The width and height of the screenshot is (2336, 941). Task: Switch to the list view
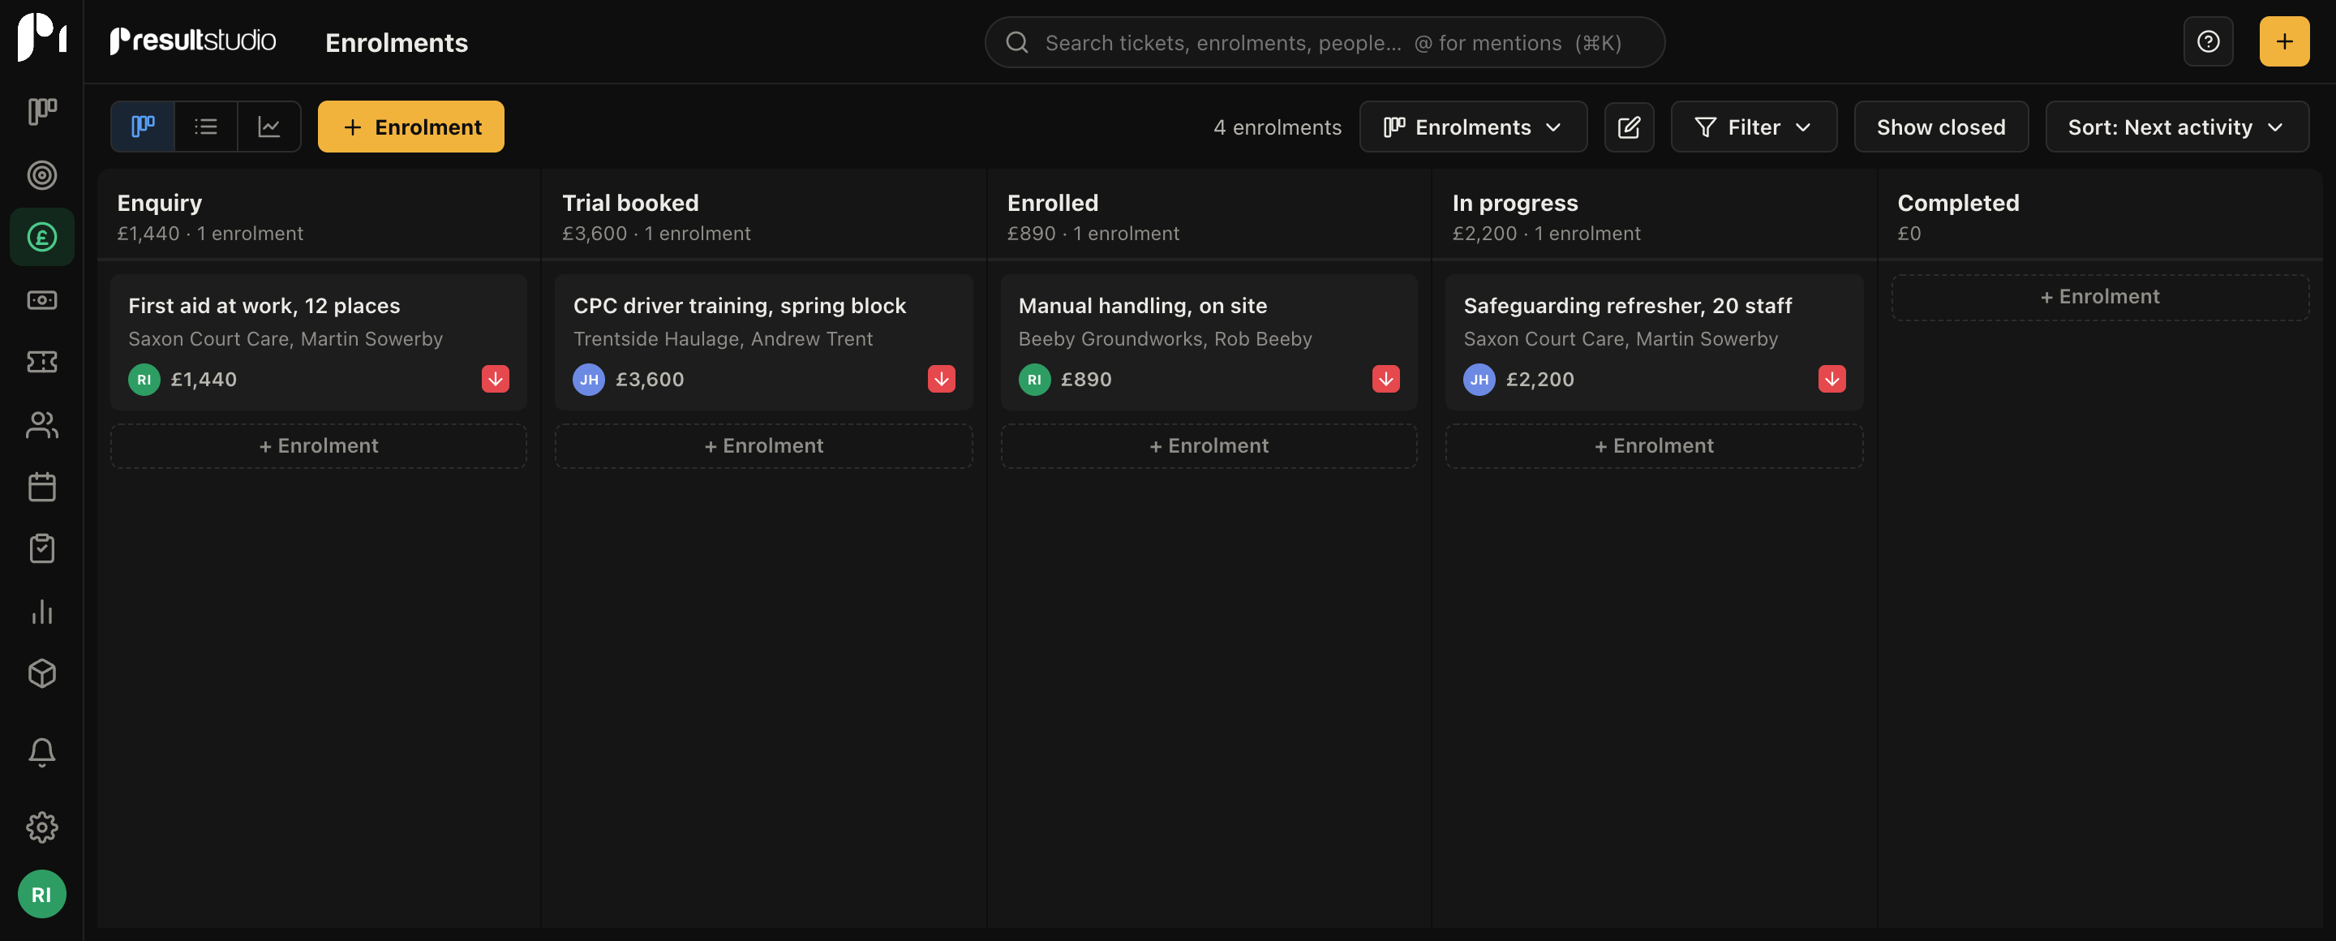tap(206, 127)
